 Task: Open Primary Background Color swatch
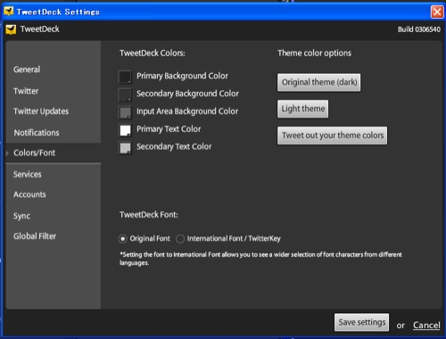point(125,77)
